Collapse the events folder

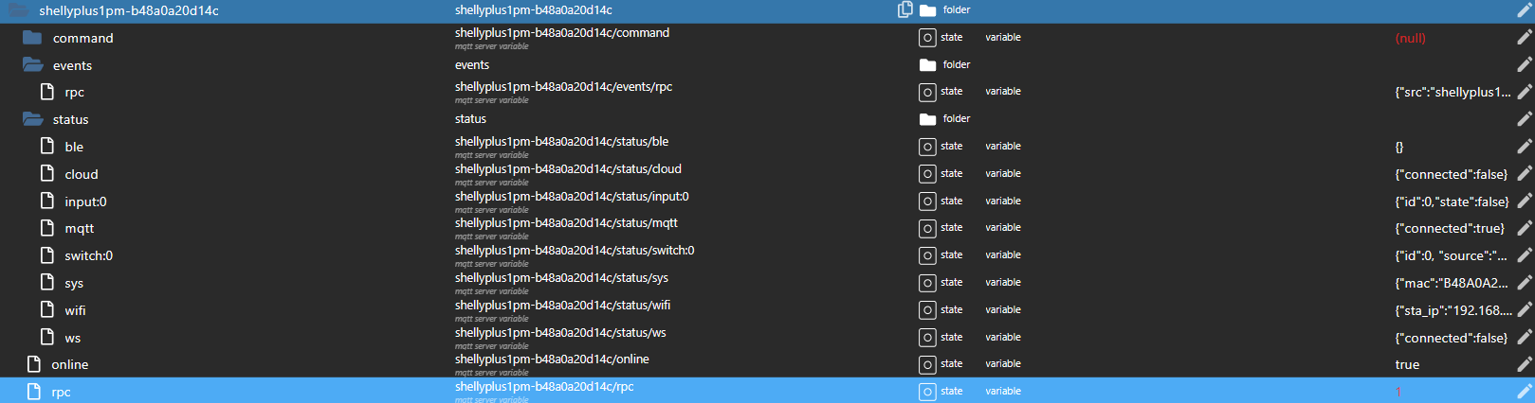(33, 64)
